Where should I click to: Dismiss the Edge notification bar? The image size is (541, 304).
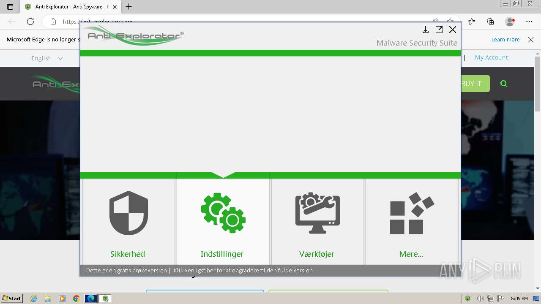(531, 39)
